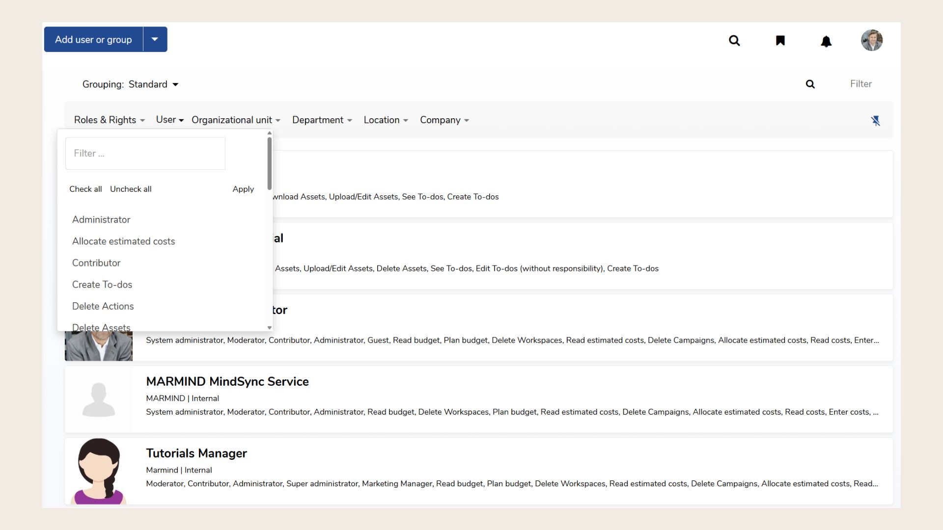Open notifications bell icon
The width and height of the screenshot is (943, 530).
tap(826, 41)
